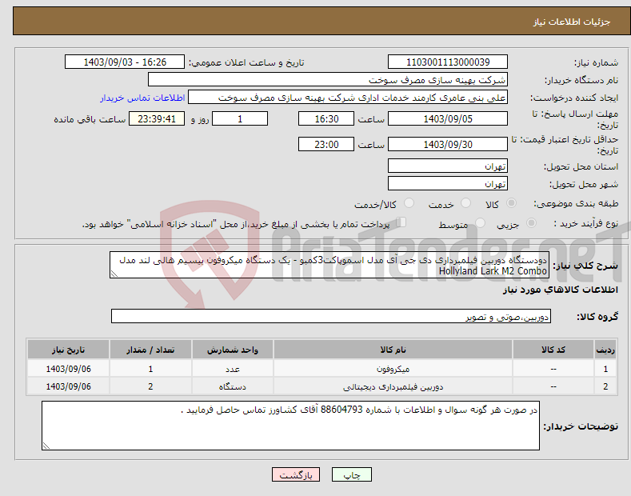The width and height of the screenshot is (631, 496).
Task: Click the resize handle of description box
Action: point(114,274)
